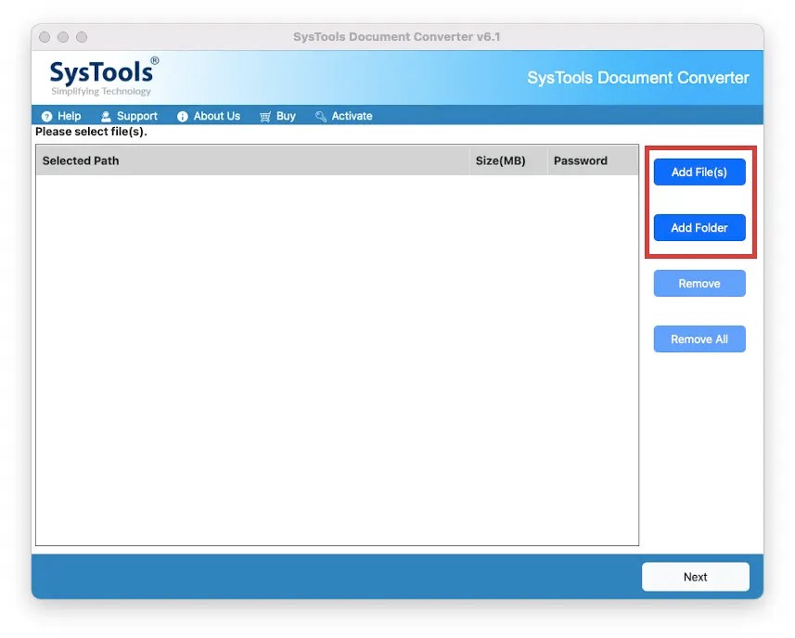
Task: Click the Support person icon
Action: coord(106,117)
